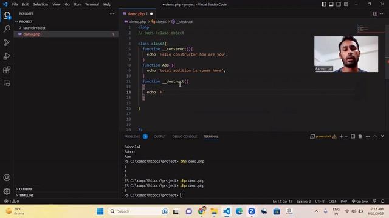Image resolution: width=389 pixels, height=218 pixels.
Task: Open the Edit menu
Action: click(x=25, y=4)
